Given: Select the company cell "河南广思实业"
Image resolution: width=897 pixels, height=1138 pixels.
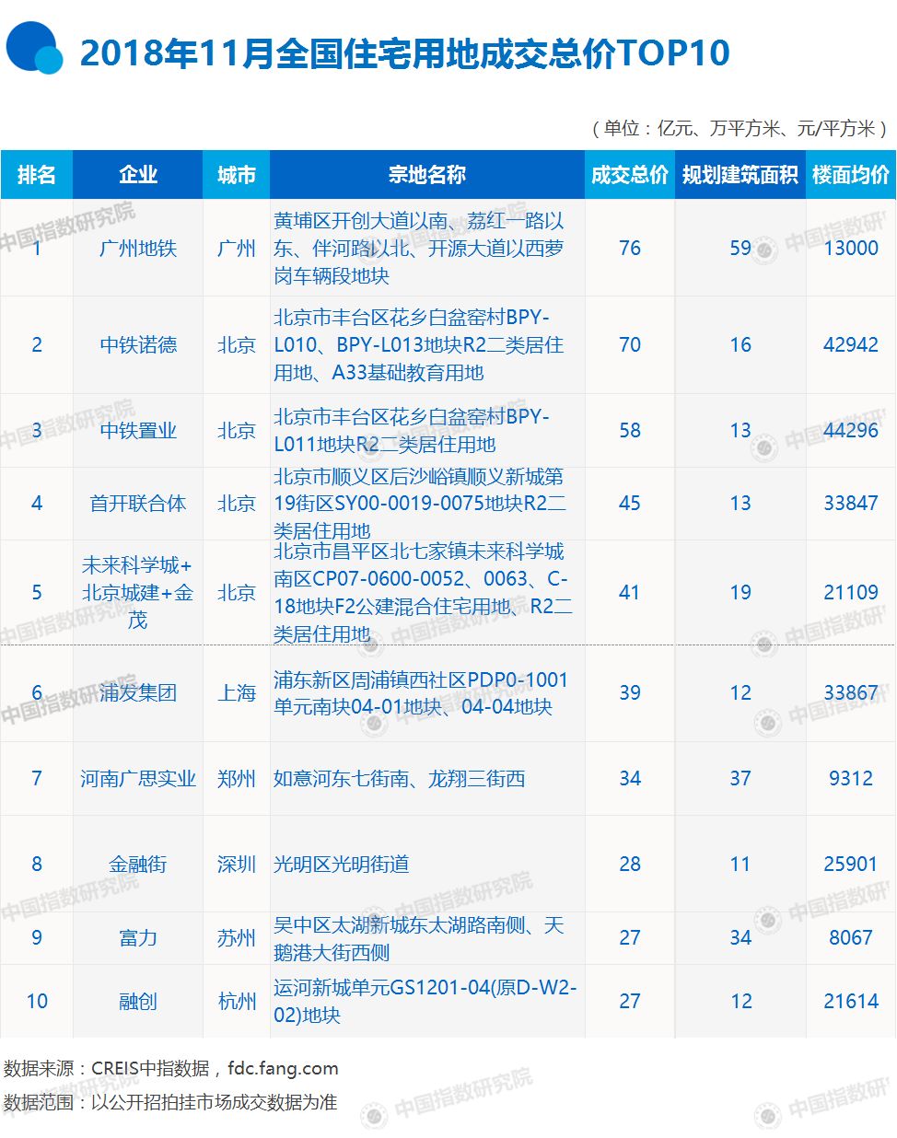Looking at the screenshot, I should tap(138, 779).
